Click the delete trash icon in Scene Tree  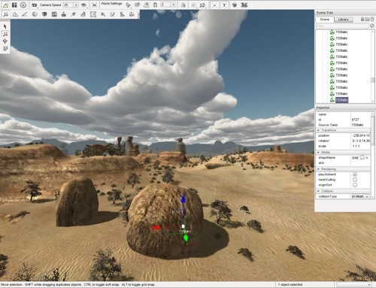(372, 19)
